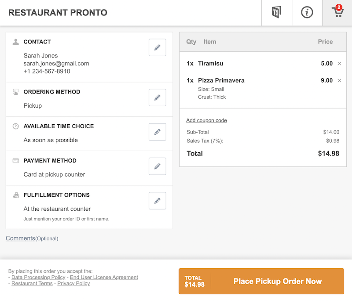Open the shopping cart icon
This screenshot has width=352, height=303.
click(x=337, y=12)
